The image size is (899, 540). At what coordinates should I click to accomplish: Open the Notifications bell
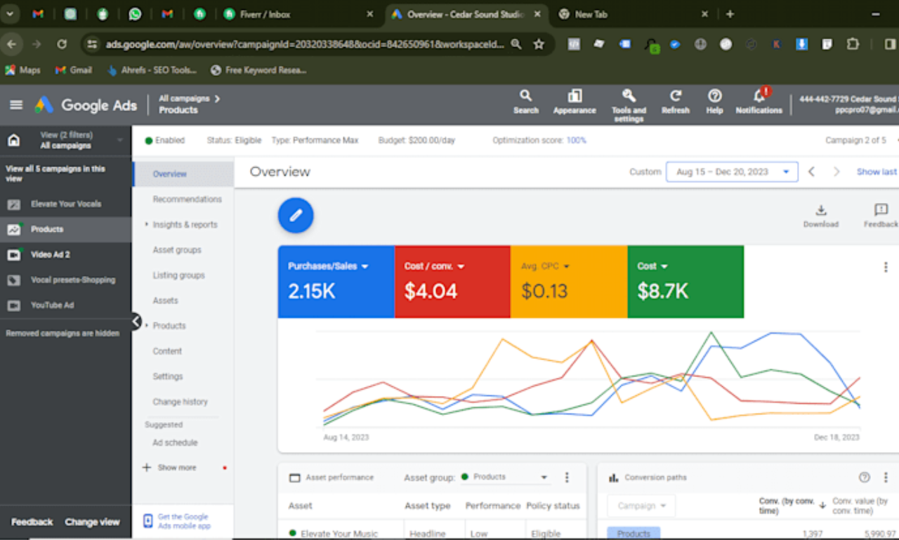pos(759,98)
